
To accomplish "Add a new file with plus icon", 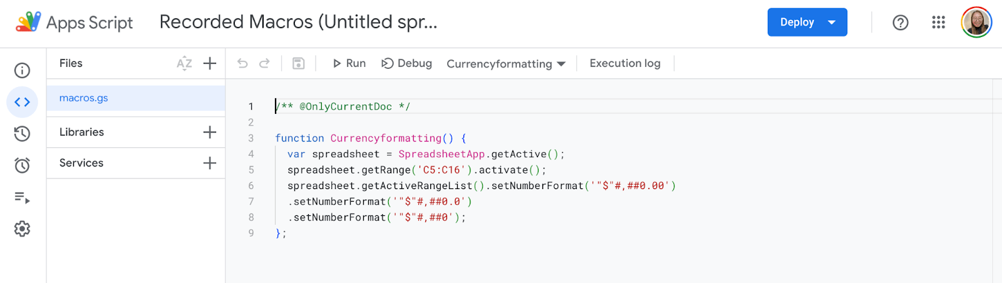I will [210, 63].
